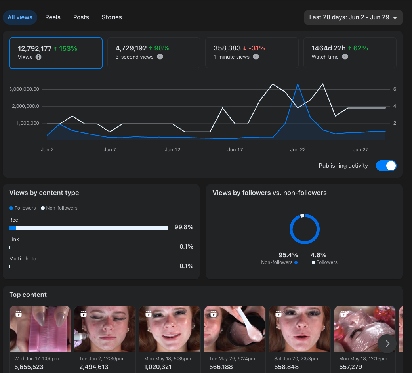The height and width of the screenshot is (373, 412).
Task: Click the -31% decrease indicator
Action: click(254, 48)
